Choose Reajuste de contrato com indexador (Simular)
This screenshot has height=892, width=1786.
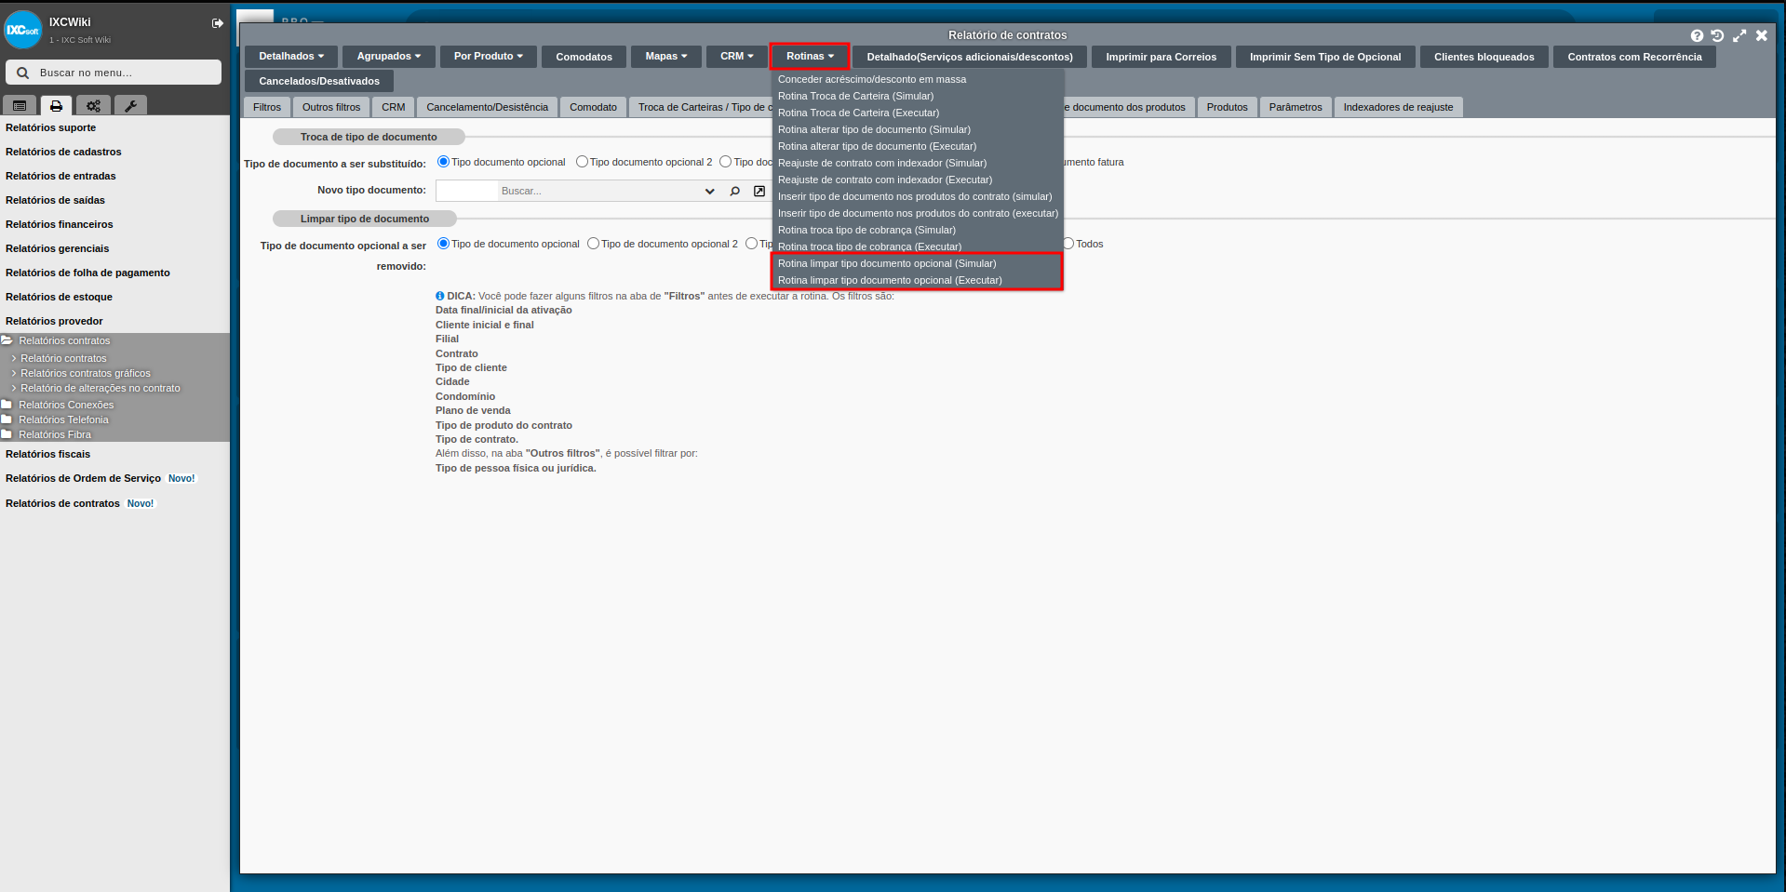click(882, 163)
